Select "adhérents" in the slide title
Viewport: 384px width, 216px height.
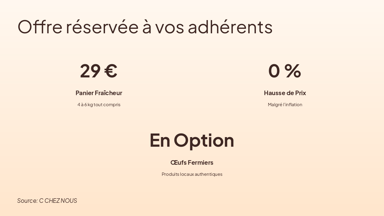(x=230, y=26)
